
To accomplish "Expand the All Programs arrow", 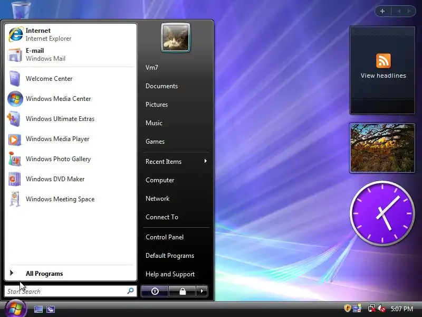I will [x=12, y=273].
